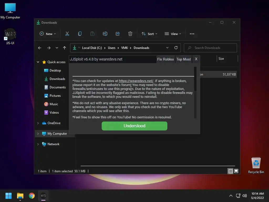The width and height of the screenshot is (269, 202).
Task: Click the Delete trash icon in toolbar
Action: [x=130, y=34]
